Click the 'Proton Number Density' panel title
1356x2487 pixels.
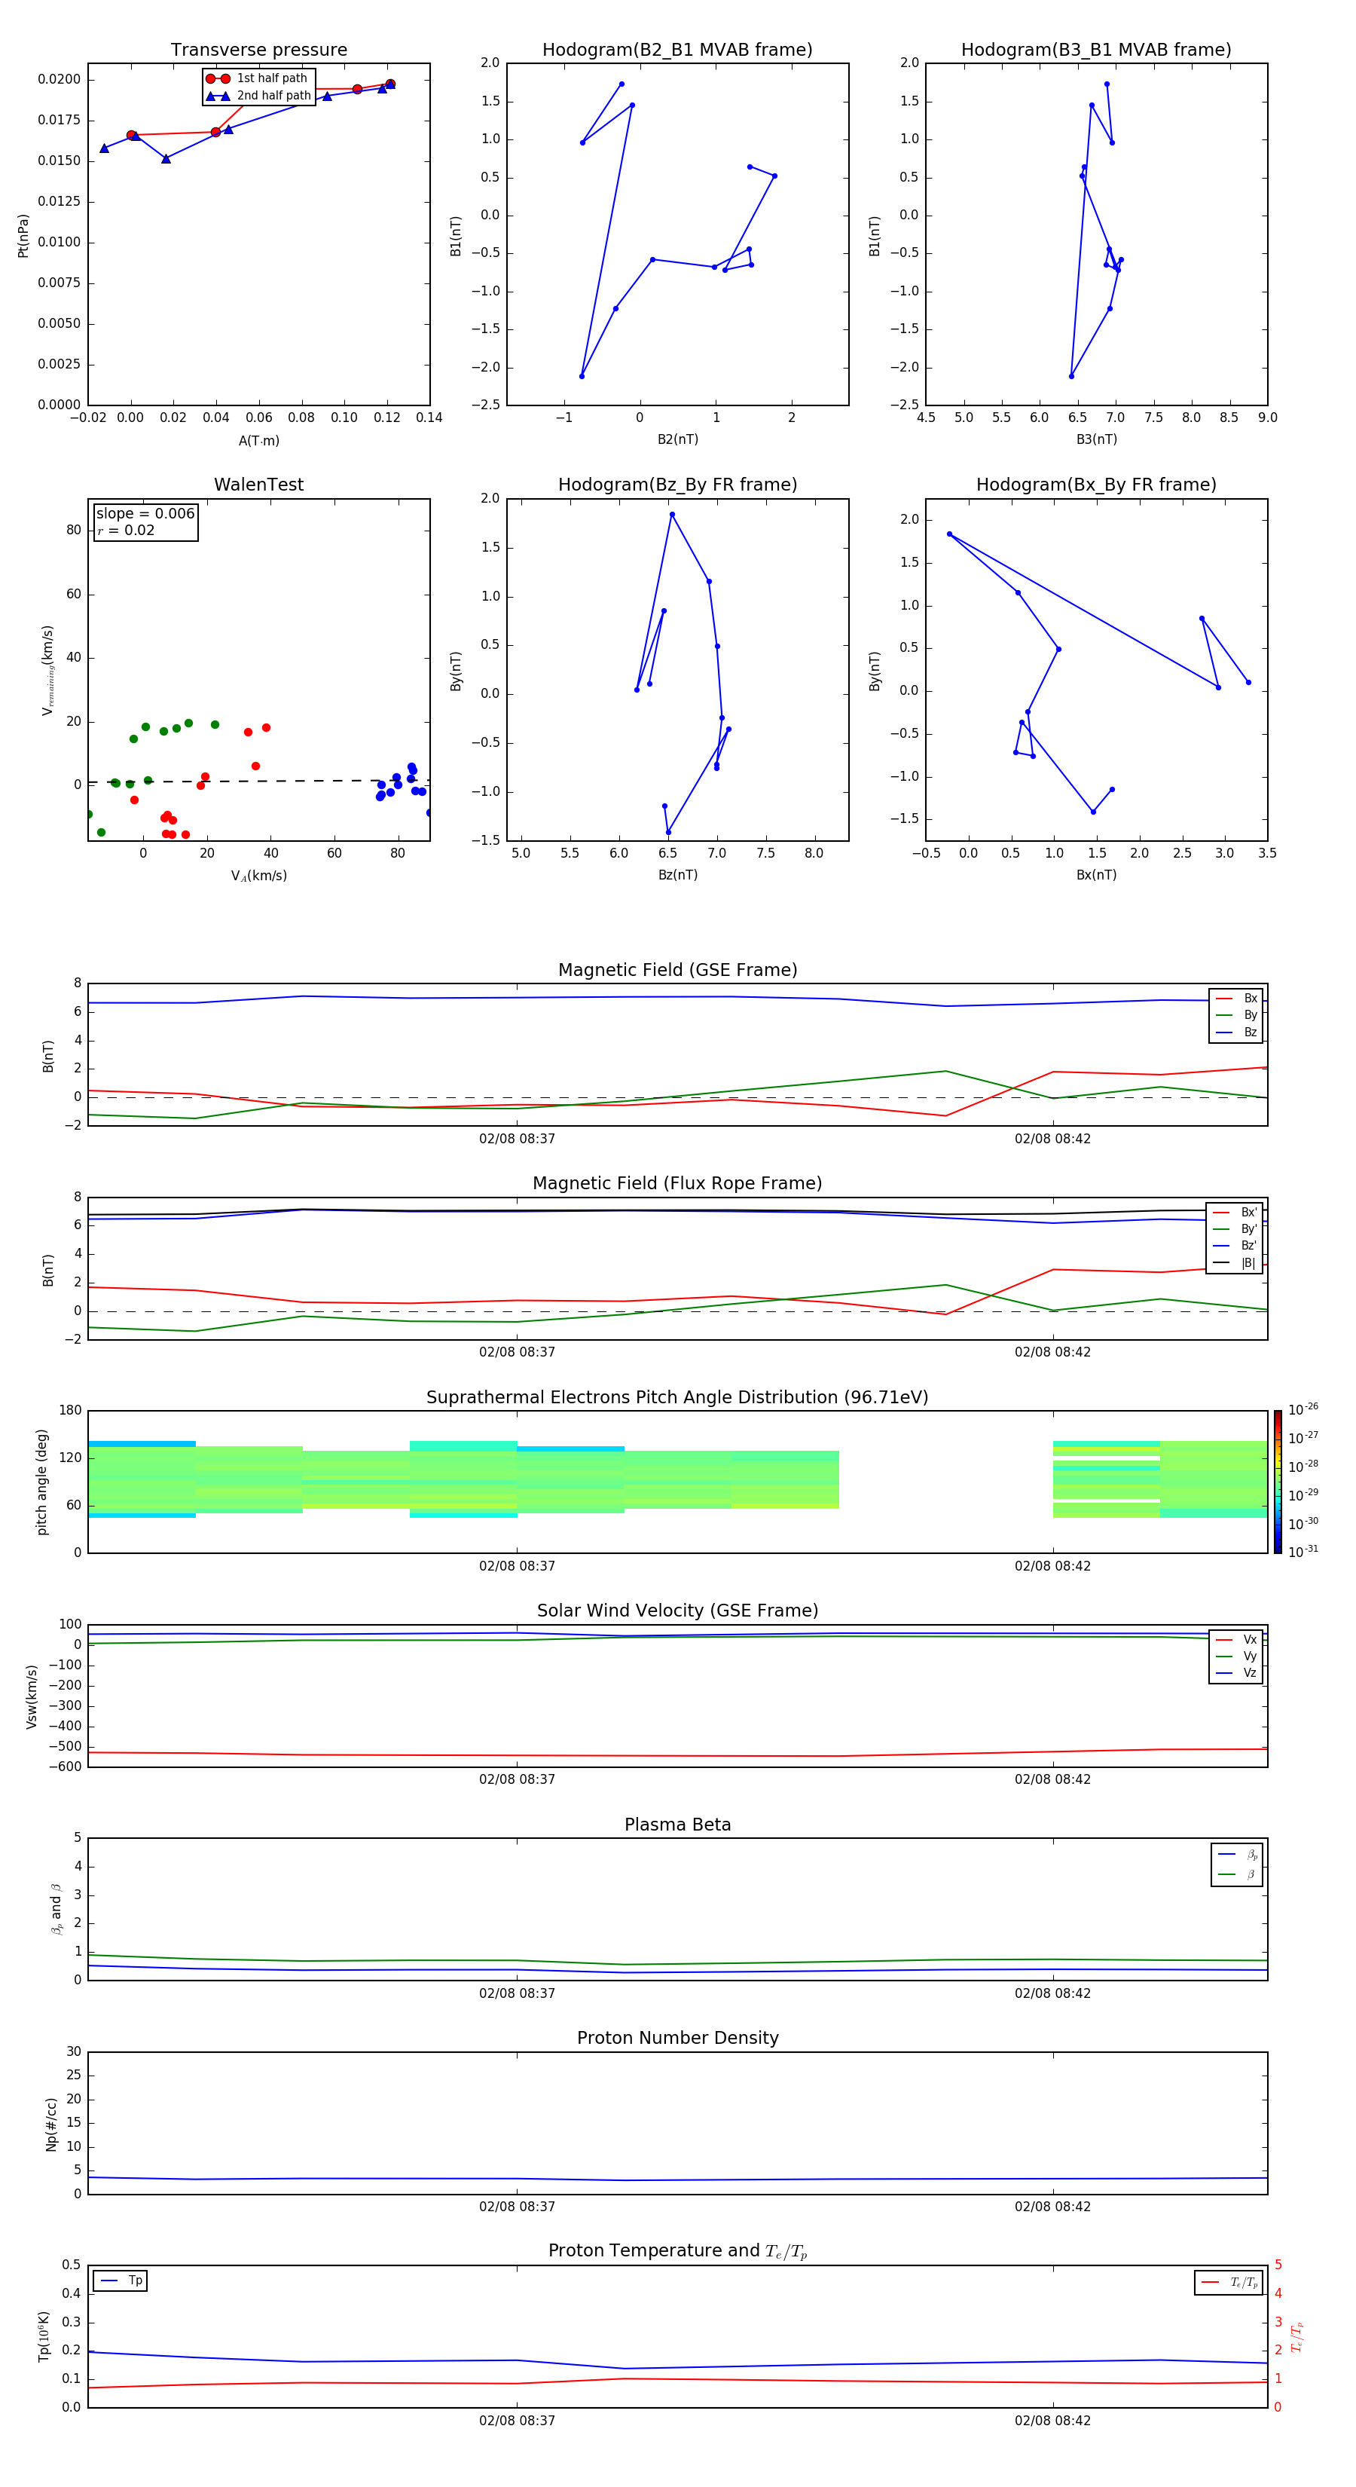pos(677,2038)
